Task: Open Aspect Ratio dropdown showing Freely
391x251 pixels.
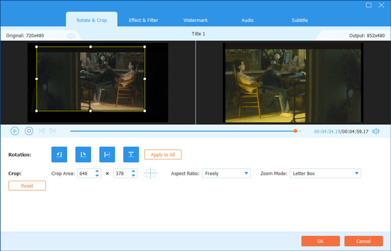Action: (x=226, y=173)
